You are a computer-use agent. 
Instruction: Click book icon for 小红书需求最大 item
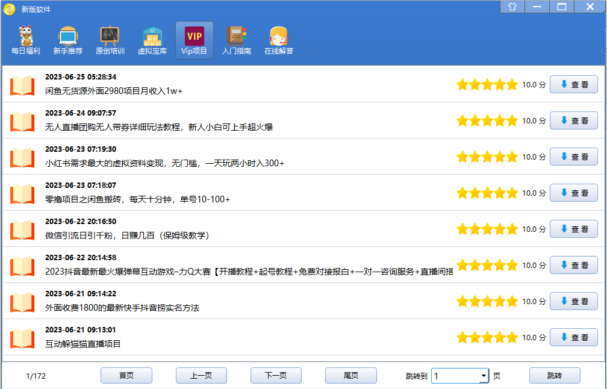(x=22, y=158)
